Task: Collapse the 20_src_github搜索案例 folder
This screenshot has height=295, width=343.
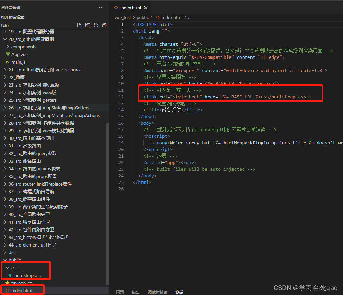Action: click(x=31, y=39)
